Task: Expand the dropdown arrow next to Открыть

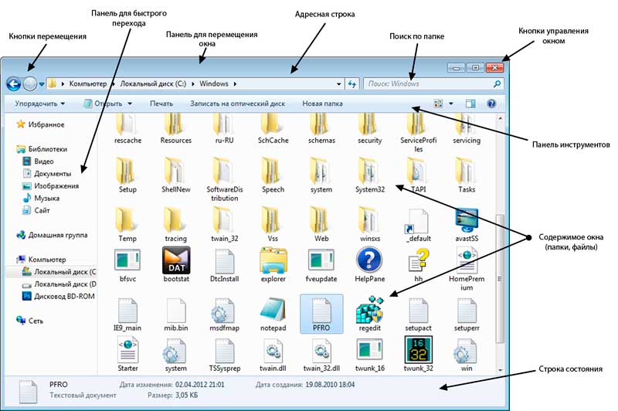Action: click(x=130, y=104)
